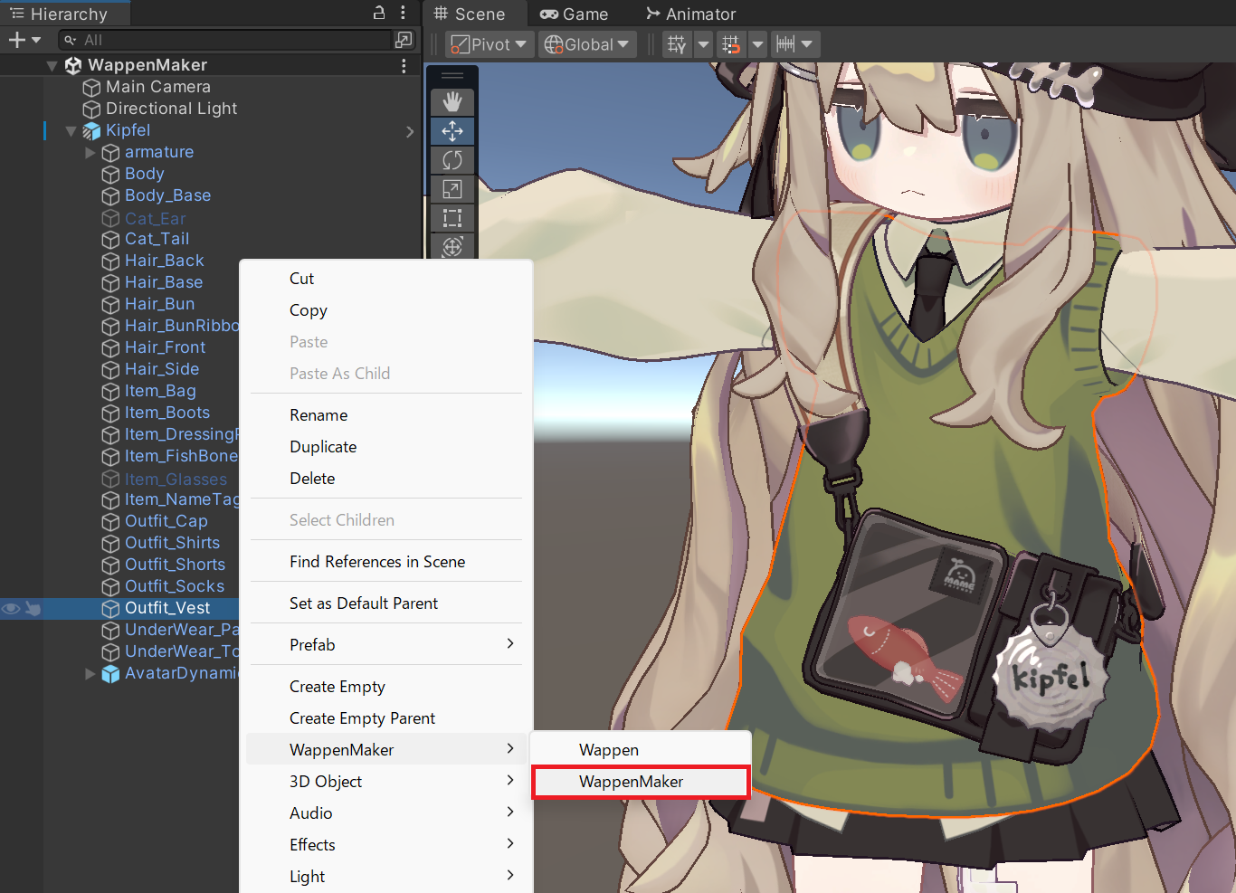Expand the AvatarDynamics object

coord(90,674)
